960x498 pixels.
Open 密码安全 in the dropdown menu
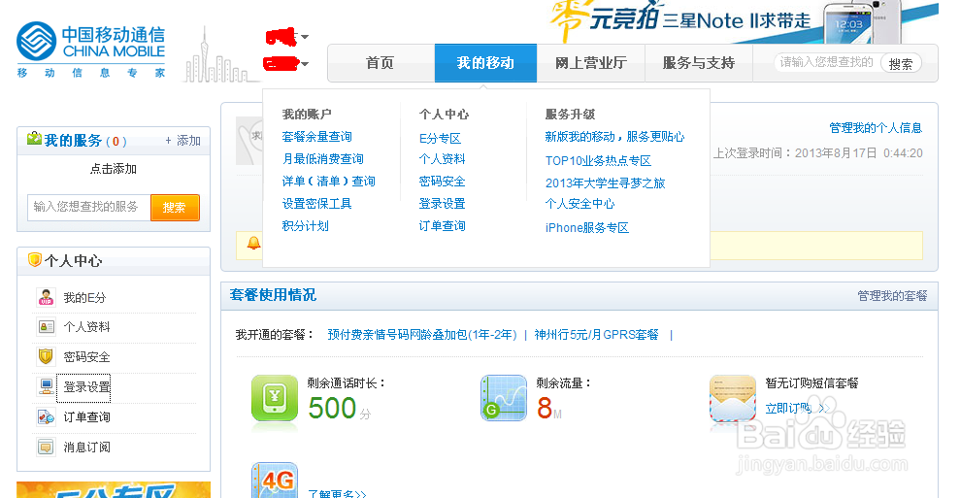coord(442,182)
